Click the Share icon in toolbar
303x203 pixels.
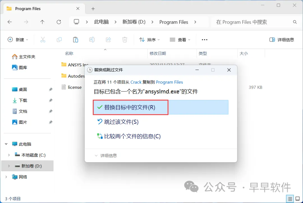(x=108, y=40)
